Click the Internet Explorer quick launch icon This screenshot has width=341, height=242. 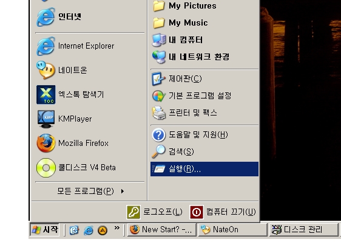coord(89,230)
